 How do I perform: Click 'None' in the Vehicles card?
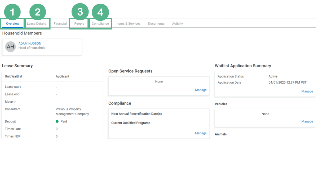pyautogui.click(x=265, y=114)
